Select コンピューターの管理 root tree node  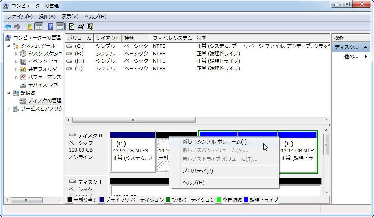pos(37,38)
